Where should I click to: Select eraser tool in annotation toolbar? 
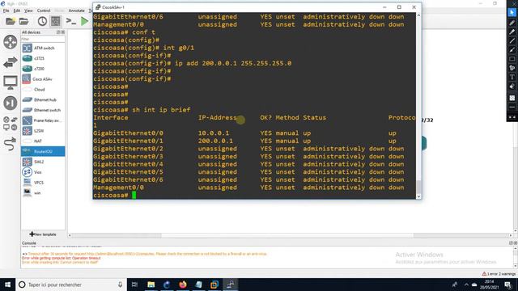coord(512,86)
